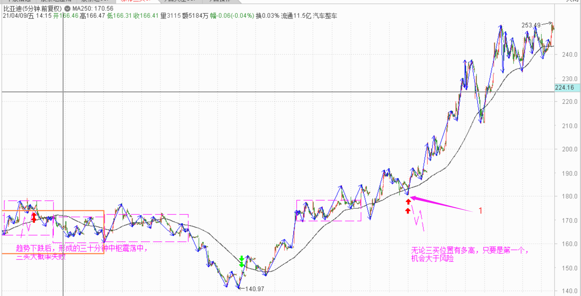The height and width of the screenshot is (296, 581).
Task: Click the green double down-arrow sell marker
Action: point(242,262)
